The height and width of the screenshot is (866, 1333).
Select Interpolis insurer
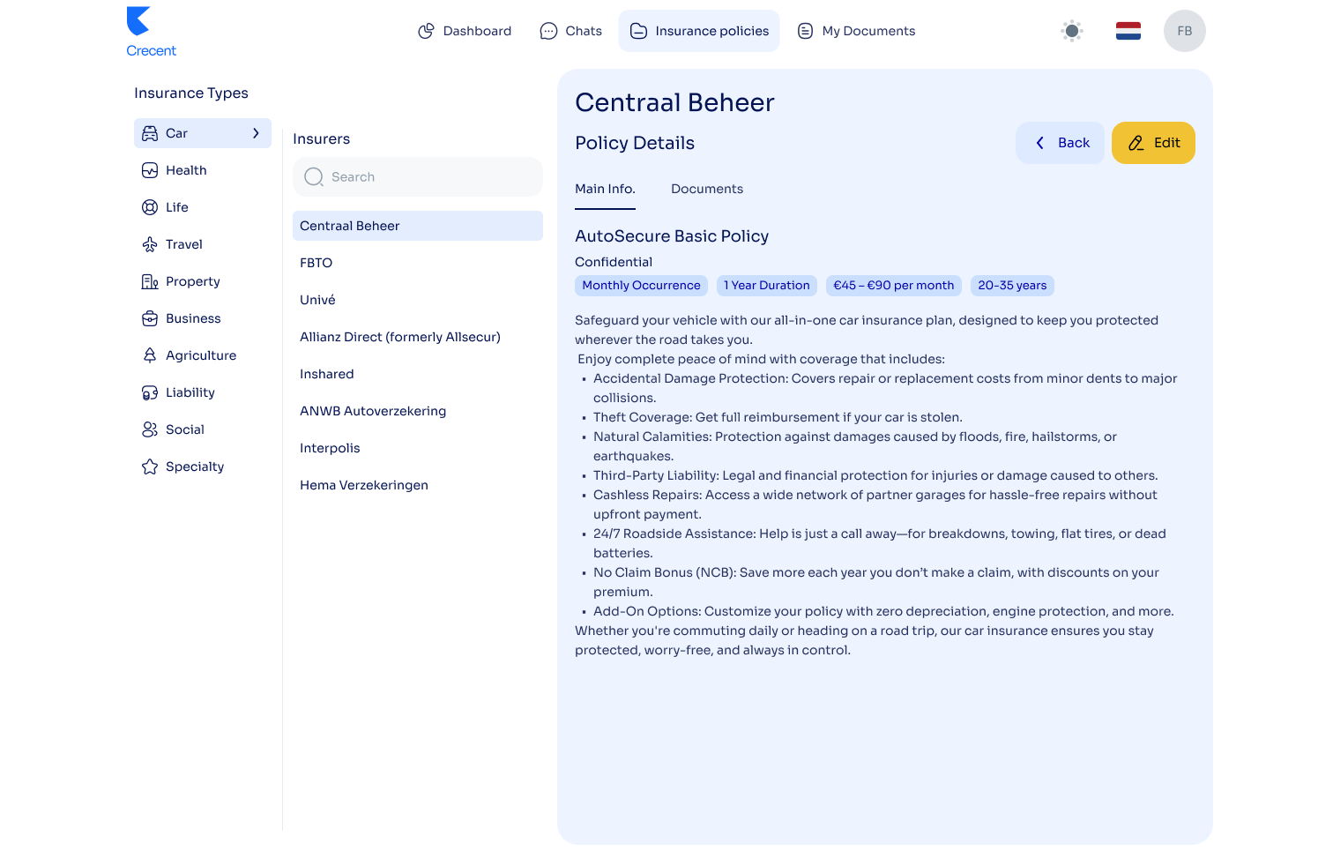[x=418, y=448]
